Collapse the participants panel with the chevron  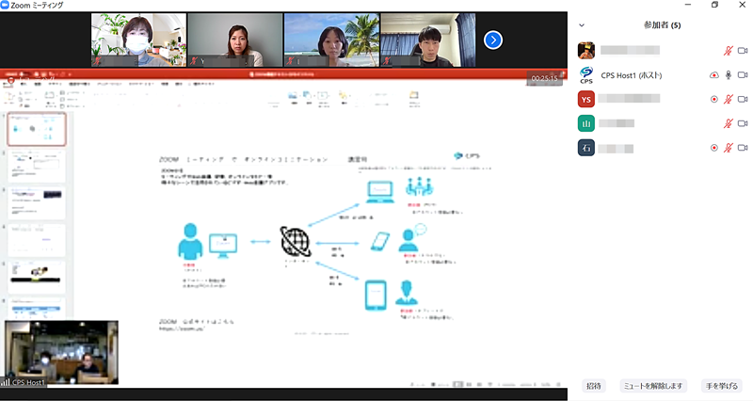[582, 25]
